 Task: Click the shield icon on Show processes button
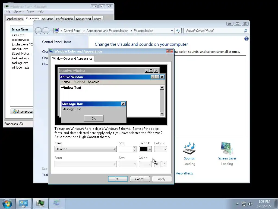click(15, 111)
